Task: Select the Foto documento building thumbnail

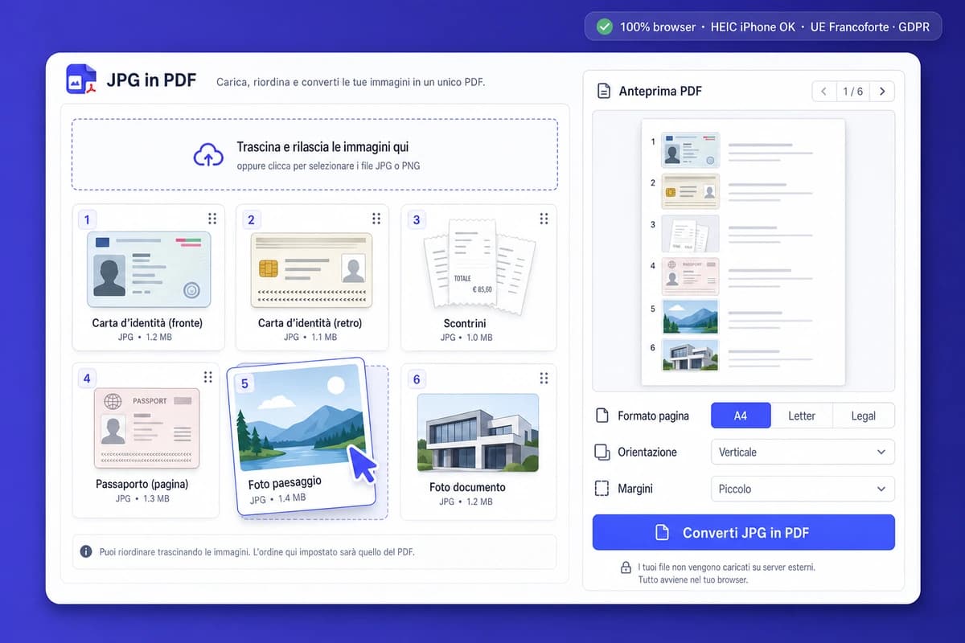Action: click(478, 432)
